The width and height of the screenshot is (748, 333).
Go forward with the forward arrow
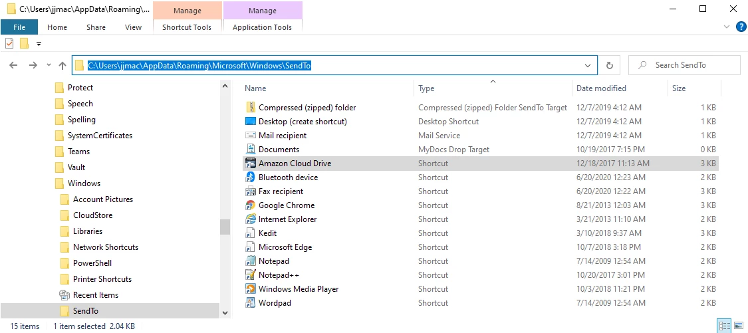click(33, 65)
